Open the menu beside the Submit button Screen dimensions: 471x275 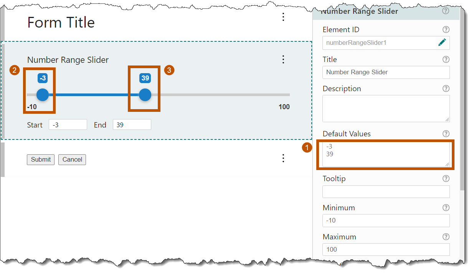(x=283, y=158)
